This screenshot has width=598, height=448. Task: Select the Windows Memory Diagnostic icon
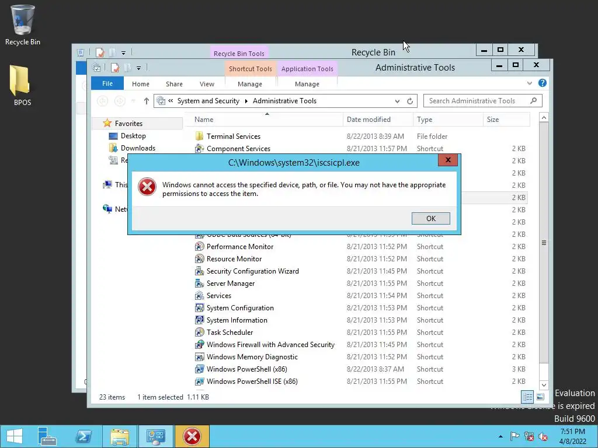tap(199, 356)
